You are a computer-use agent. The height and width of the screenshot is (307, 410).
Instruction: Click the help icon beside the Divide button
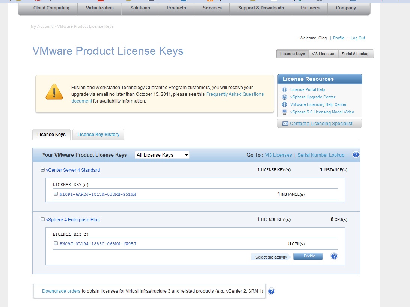coord(334,256)
